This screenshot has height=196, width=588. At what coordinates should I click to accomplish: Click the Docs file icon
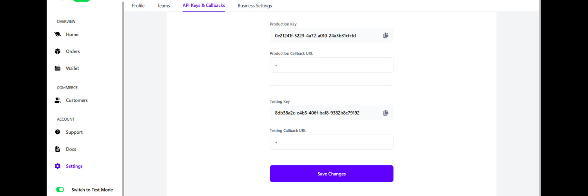(58, 149)
